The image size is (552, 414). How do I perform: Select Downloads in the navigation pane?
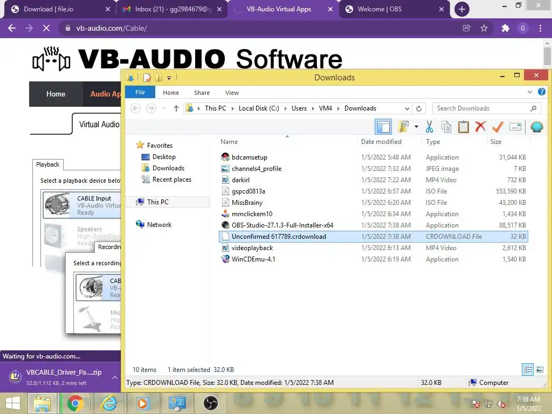point(168,168)
